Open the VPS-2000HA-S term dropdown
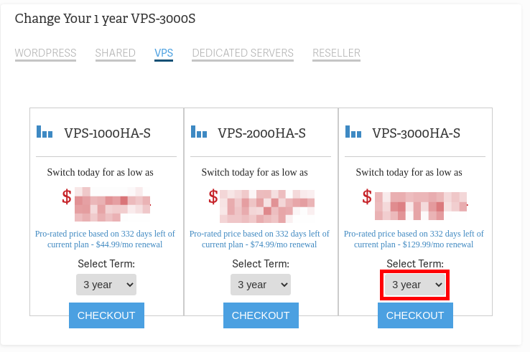530x352 pixels. 261,285
